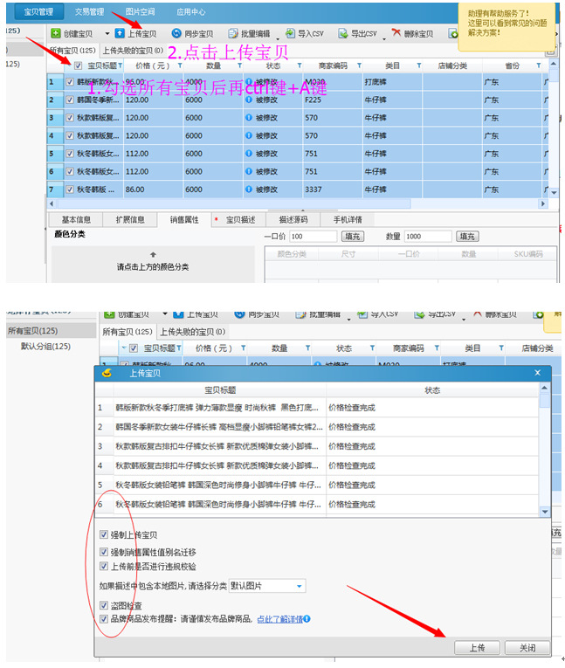
Task: Click up arrow of upper grid vertical scrollbar
Action: pyautogui.click(x=554, y=64)
